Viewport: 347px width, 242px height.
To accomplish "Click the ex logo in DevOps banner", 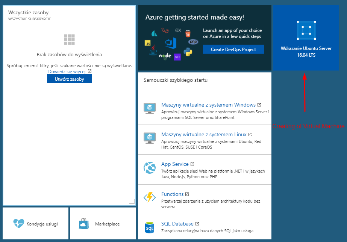I will (178, 30).
